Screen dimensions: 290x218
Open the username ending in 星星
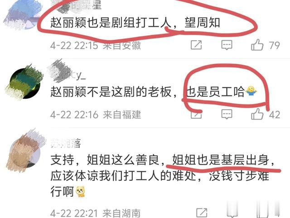[76, 5]
